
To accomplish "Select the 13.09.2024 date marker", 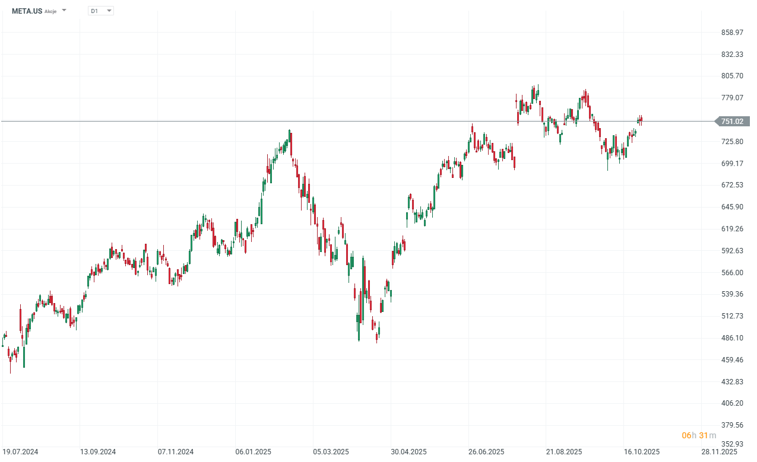I will [99, 452].
